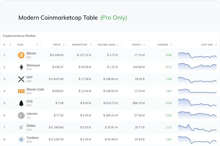Click the Bitcoin Cash logo icon

click(x=21, y=91)
